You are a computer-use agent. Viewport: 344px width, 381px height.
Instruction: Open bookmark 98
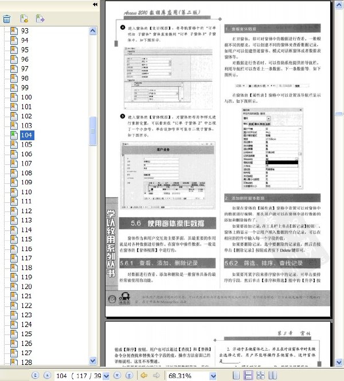tap(25, 78)
